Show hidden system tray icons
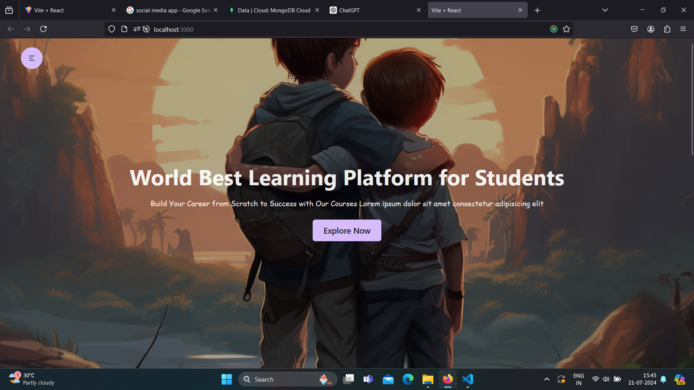The image size is (694, 390). [547, 379]
